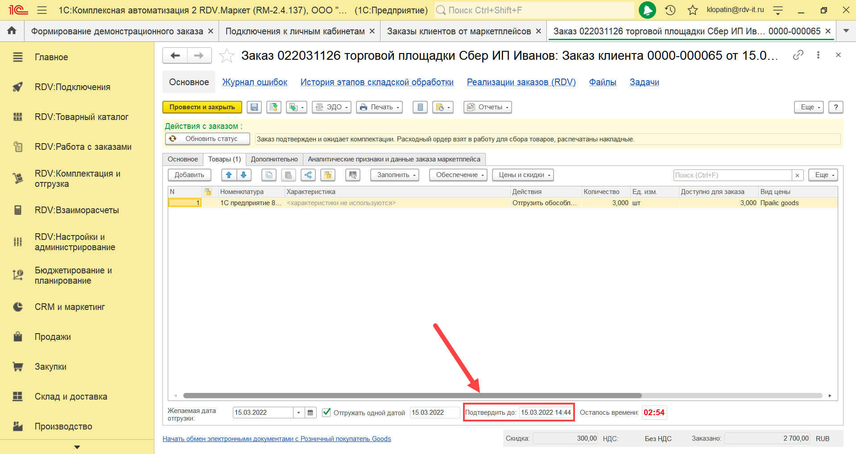Screen dimensions: 856x454
Task: Click the save document floppy disk icon
Action: coord(254,107)
